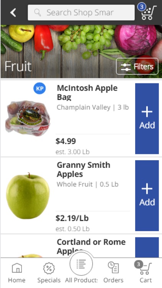Tap the back arrow icon
Image resolution: width=162 pixels, height=288 pixels.
pyautogui.click(x=13, y=13)
